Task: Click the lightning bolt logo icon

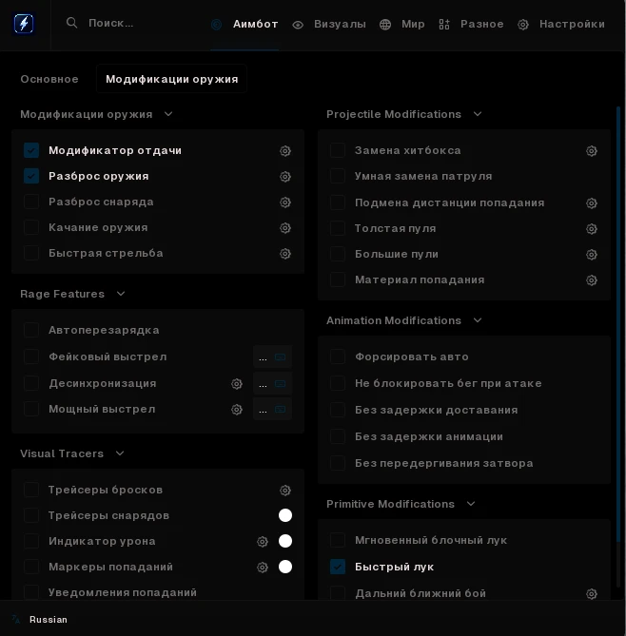Action: 24,23
